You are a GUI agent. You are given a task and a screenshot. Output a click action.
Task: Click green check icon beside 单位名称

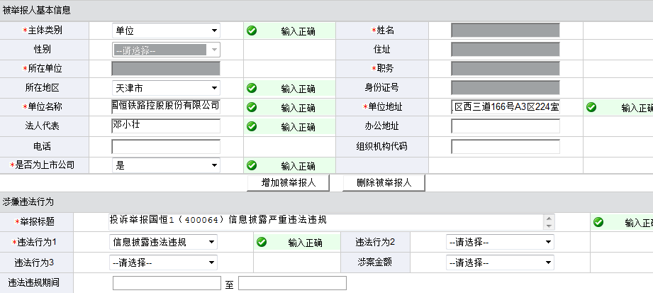pyautogui.click(x=252, y=107)
